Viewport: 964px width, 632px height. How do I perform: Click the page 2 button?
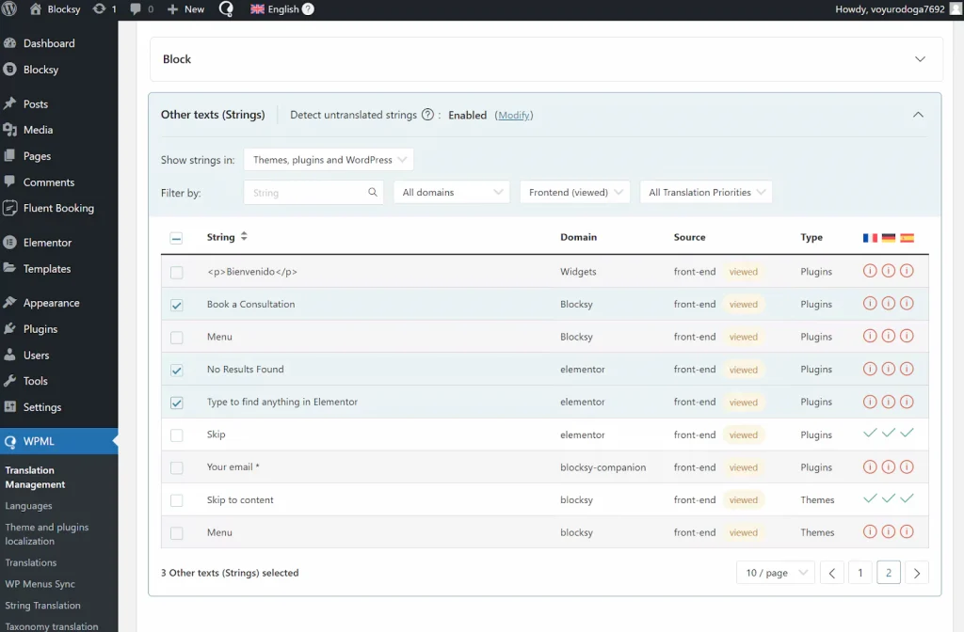pyautogui.click(x=889, y=573)
